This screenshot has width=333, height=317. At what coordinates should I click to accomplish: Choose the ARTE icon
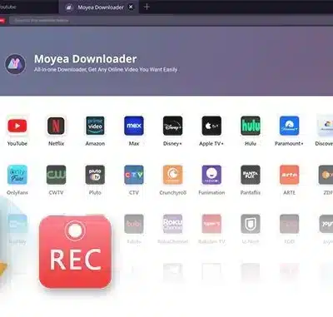point(290,175)
